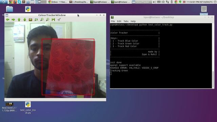Click the green Hangouts tray icon
The width and height of the screenshot is (217, 122).
[180, 2]
